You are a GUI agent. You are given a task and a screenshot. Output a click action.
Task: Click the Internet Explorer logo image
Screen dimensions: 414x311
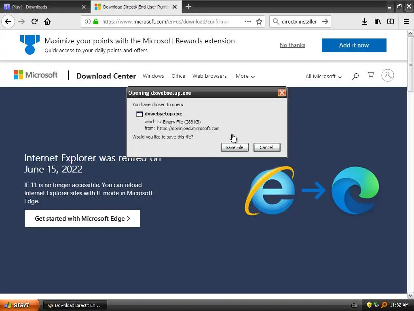[x=270, y=190]
